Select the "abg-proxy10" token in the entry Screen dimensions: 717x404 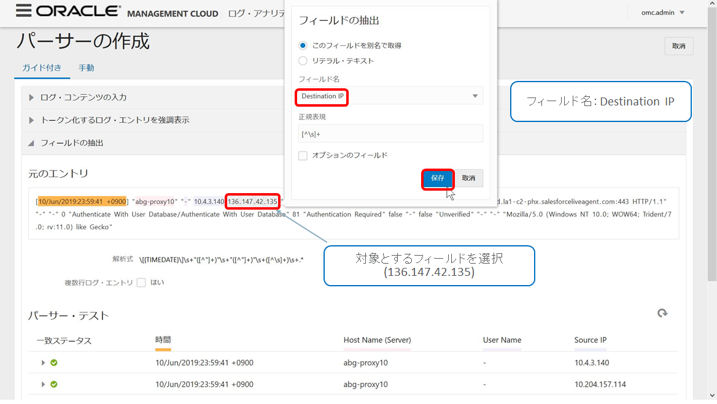point(155,201)
